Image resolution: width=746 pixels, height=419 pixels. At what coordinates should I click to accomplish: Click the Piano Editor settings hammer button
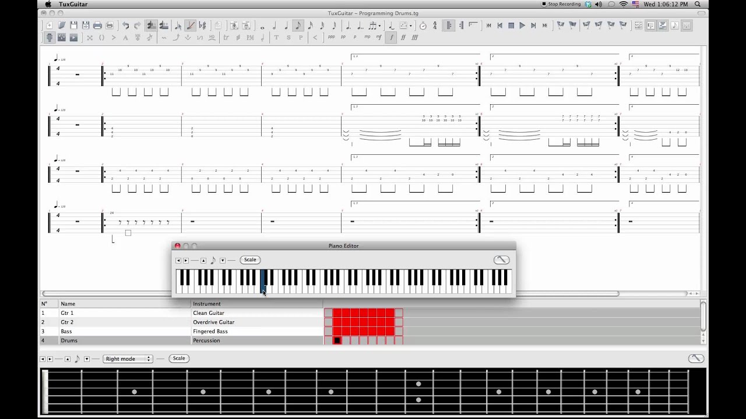tap(501, 260)
